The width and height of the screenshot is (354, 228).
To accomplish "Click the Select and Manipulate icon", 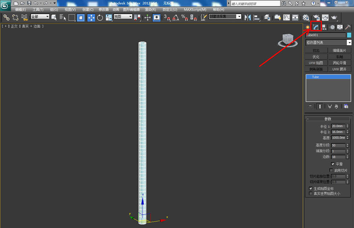I will coord(147,18).
